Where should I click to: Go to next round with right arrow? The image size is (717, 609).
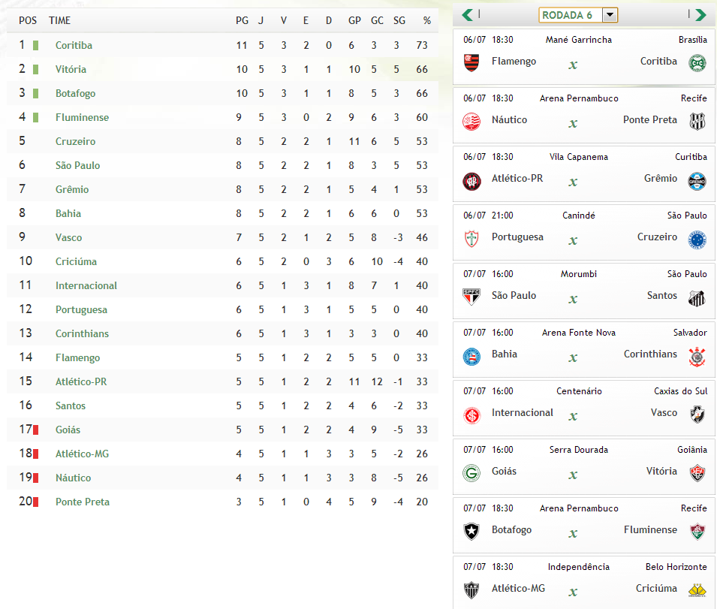[x=700, y=15]
